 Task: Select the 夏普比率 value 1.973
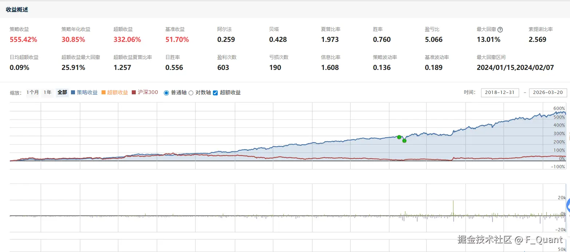click(330, 40)
